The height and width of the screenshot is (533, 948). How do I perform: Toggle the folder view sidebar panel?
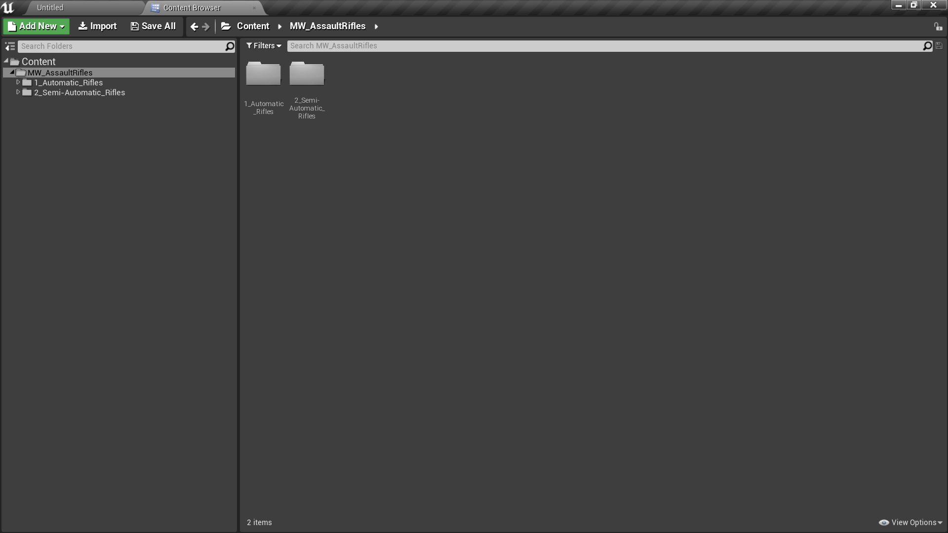(x=9, y=46)
